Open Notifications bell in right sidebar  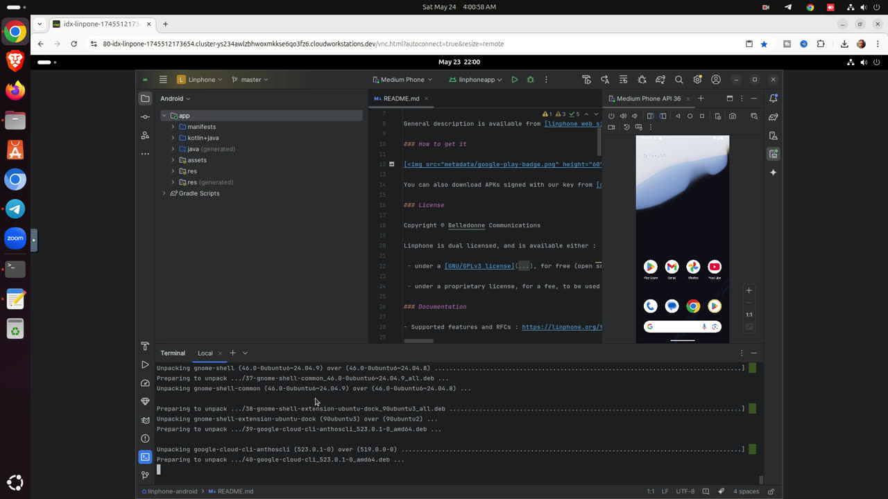click(774, 98)
